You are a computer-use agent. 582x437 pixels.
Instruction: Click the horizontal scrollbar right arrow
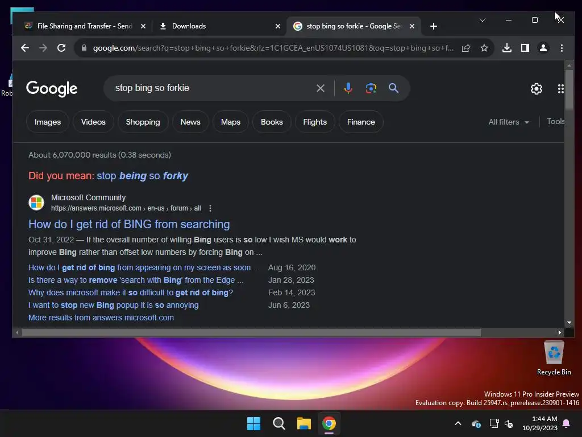pos(560,332)
